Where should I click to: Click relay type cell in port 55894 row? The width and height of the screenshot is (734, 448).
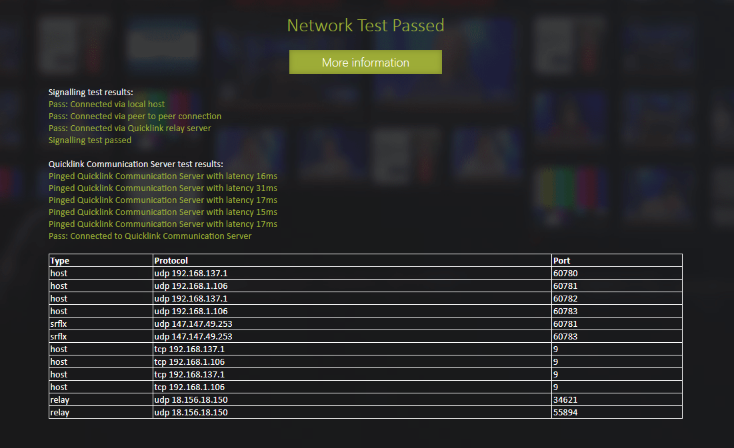pyautogui.click(x=101, y=413)
